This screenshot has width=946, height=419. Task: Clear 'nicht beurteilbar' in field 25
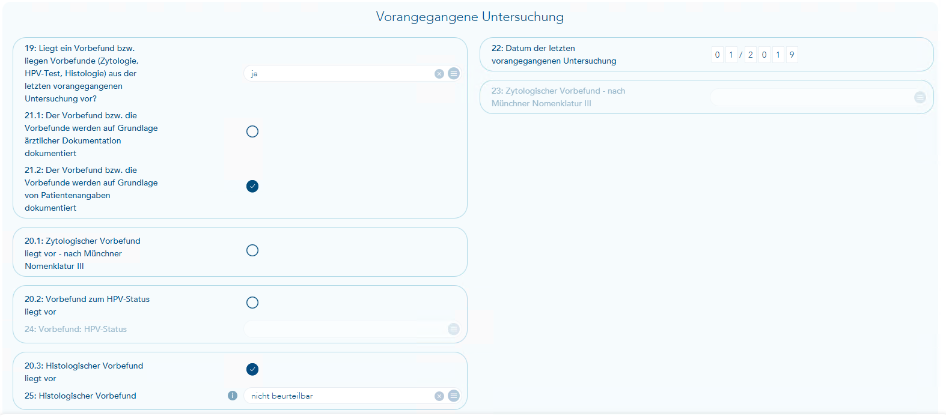[x=439, y=396]
